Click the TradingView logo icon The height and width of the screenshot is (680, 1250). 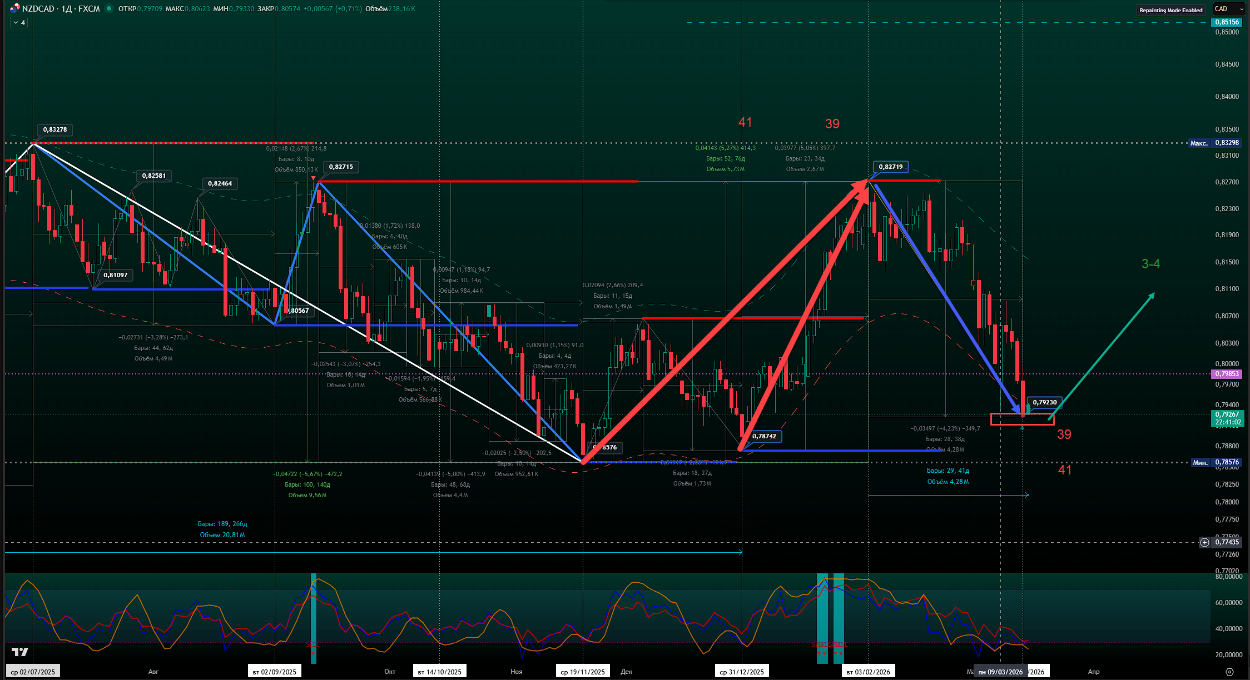20,651
